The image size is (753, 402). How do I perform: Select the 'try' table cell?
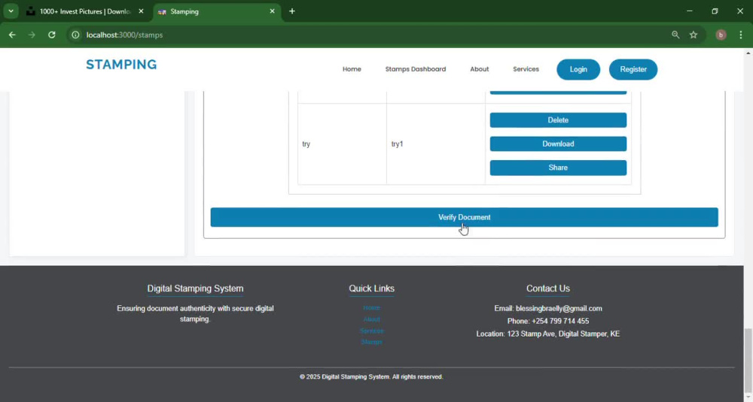[342, 144]
